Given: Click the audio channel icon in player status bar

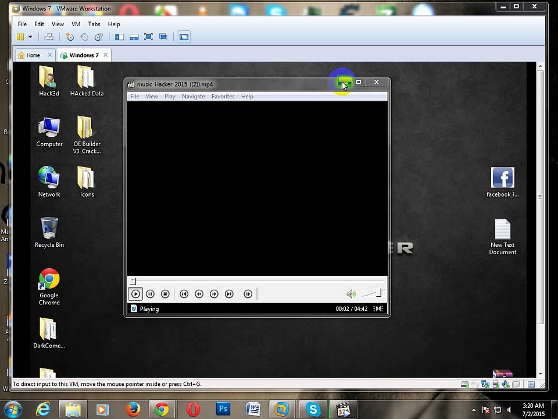Looking at the screenshot, I should pos(378,309).
